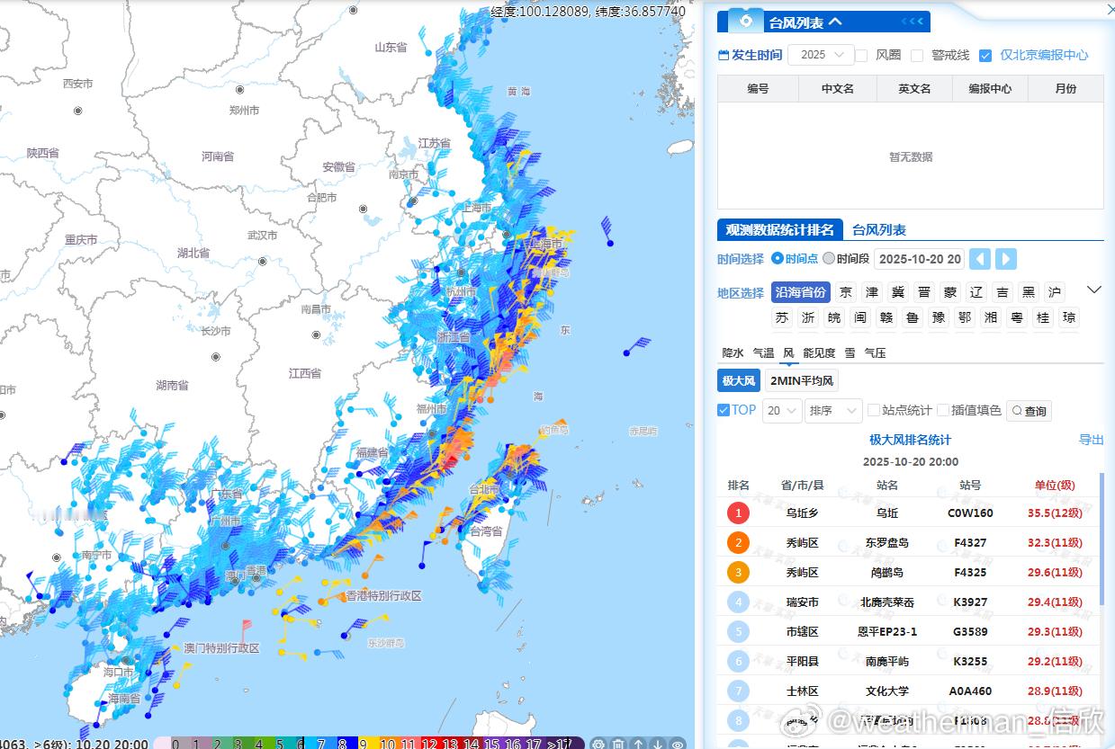Click level 12 red legend swatch
This screenshot has height=749, width=1115.
429,744
